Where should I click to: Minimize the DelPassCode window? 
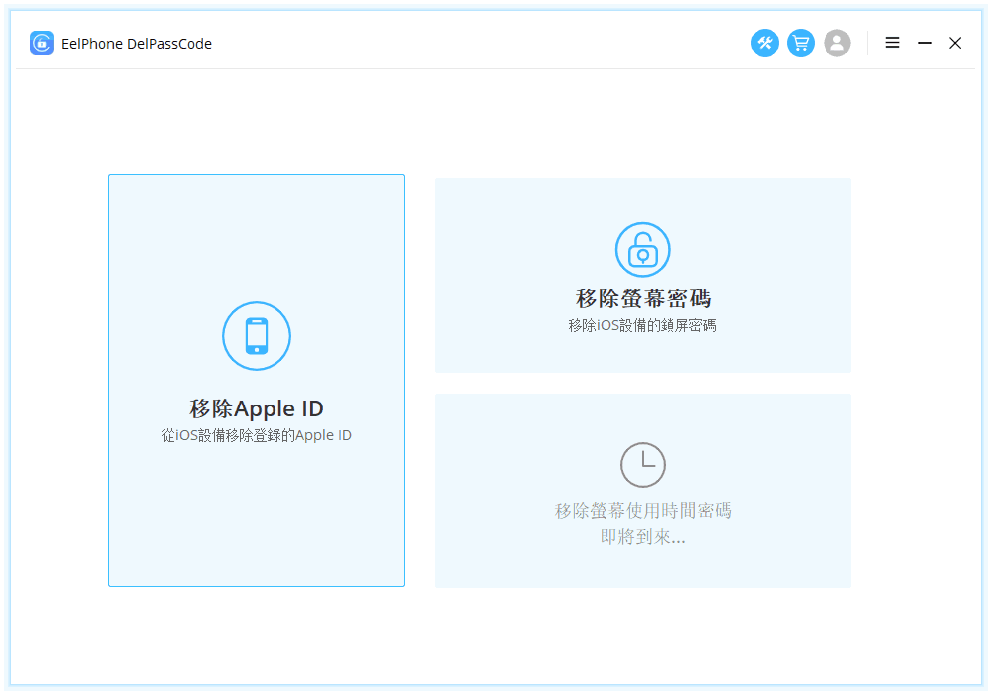click(925, 43)
